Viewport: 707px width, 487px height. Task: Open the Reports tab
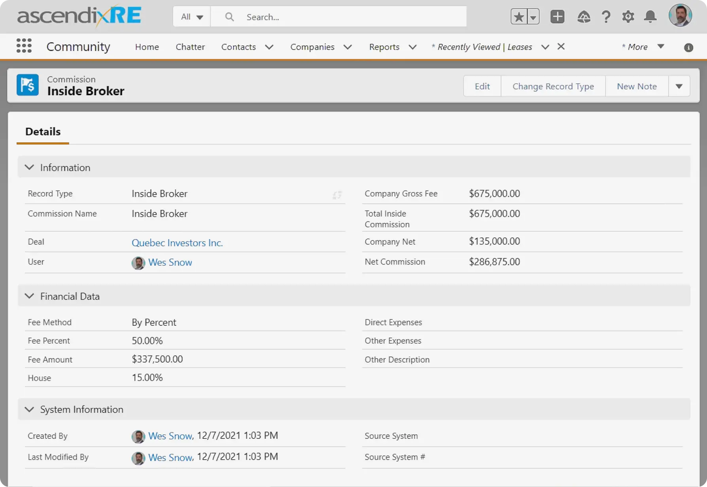pyautogui.click(x=384, y=47)
